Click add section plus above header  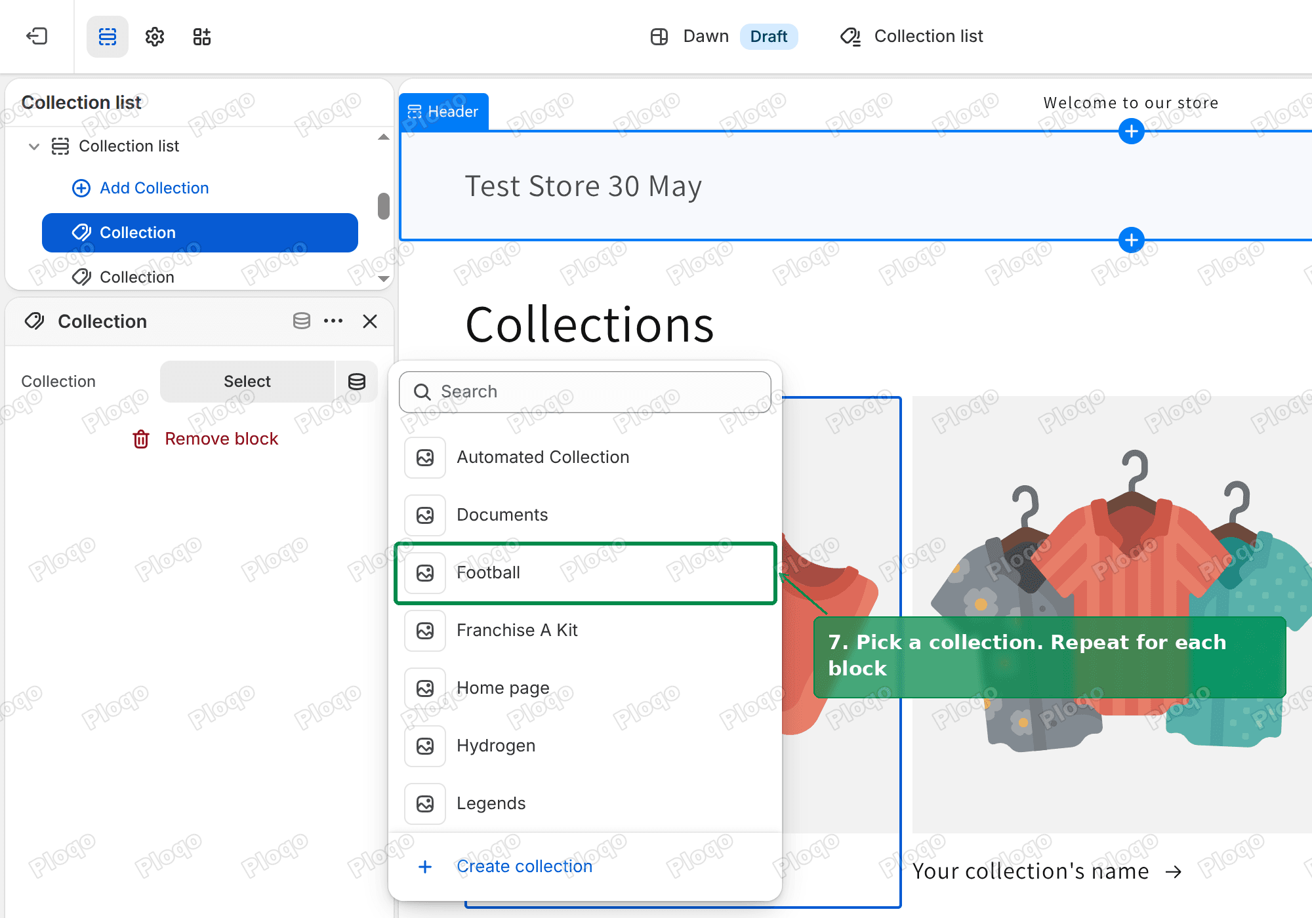(x=1131, y=131)
